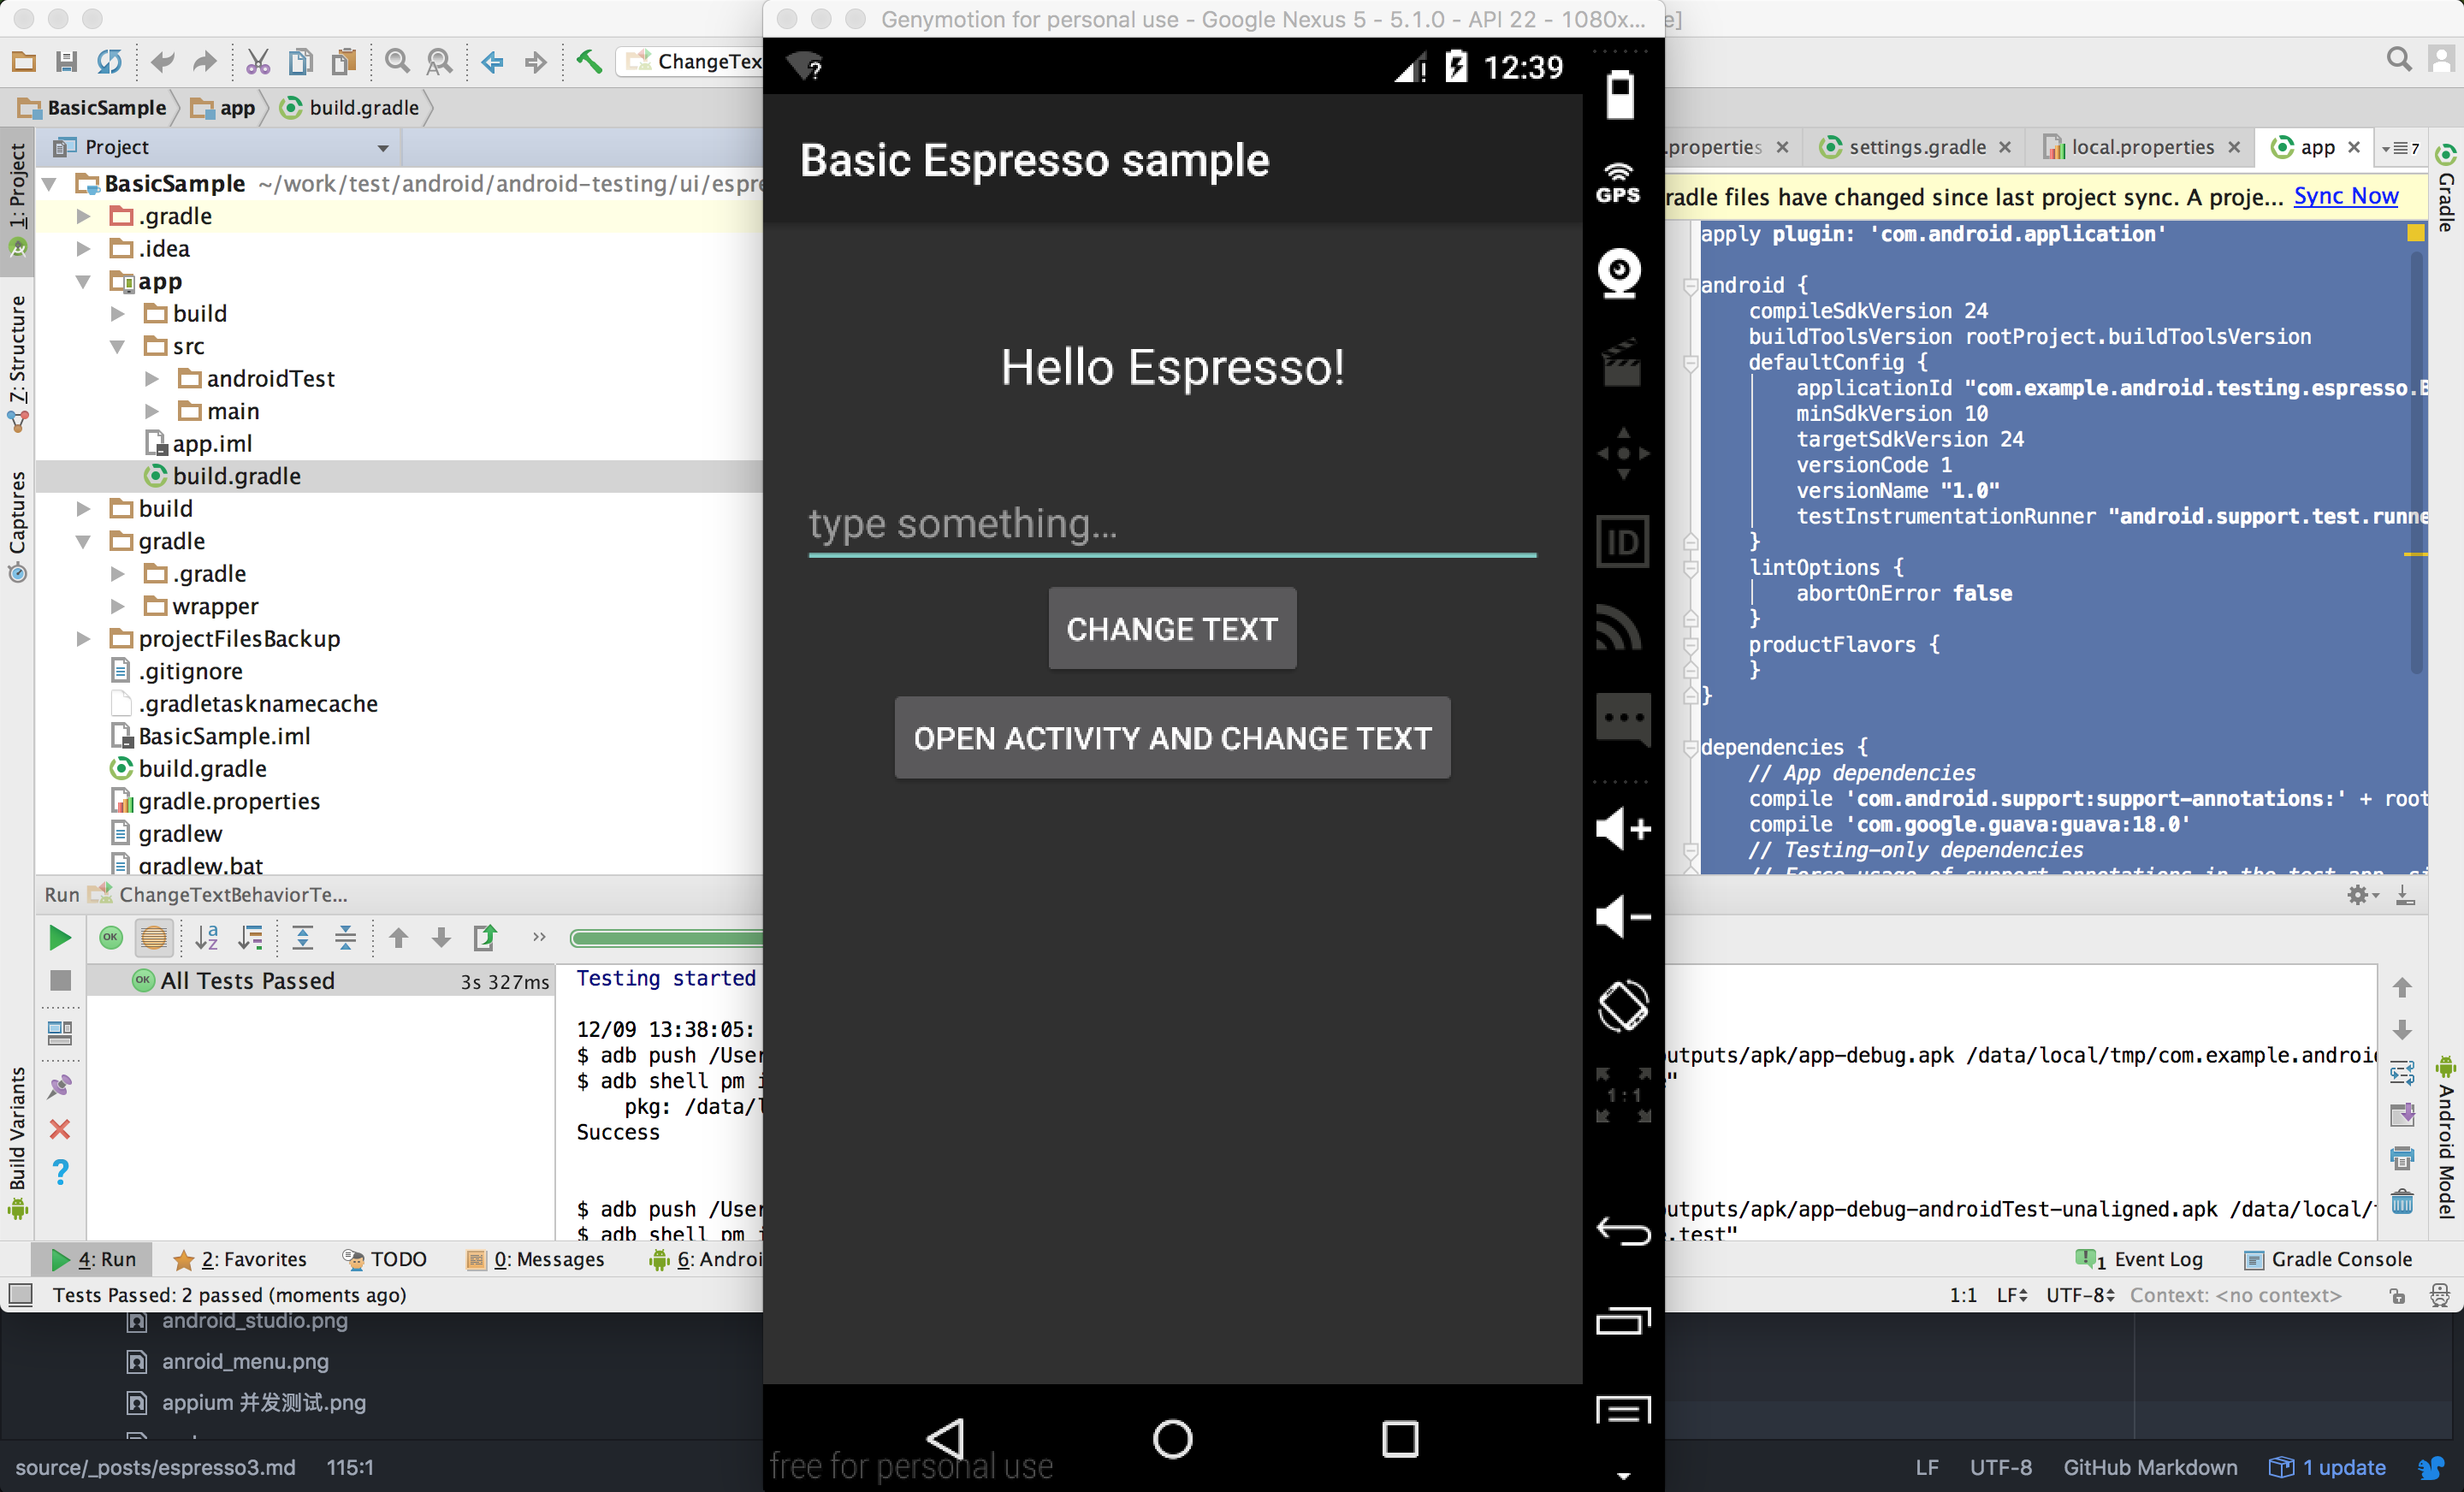Expand the androidTest folder
Image resolution: width=2464 pixels, height=1492 pixels.
pyautogui.click(x=152, y=379)
